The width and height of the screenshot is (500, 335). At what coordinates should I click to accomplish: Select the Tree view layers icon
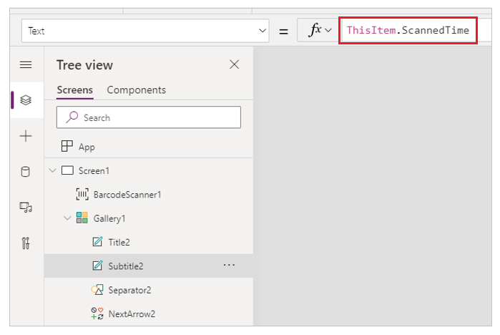26,100
